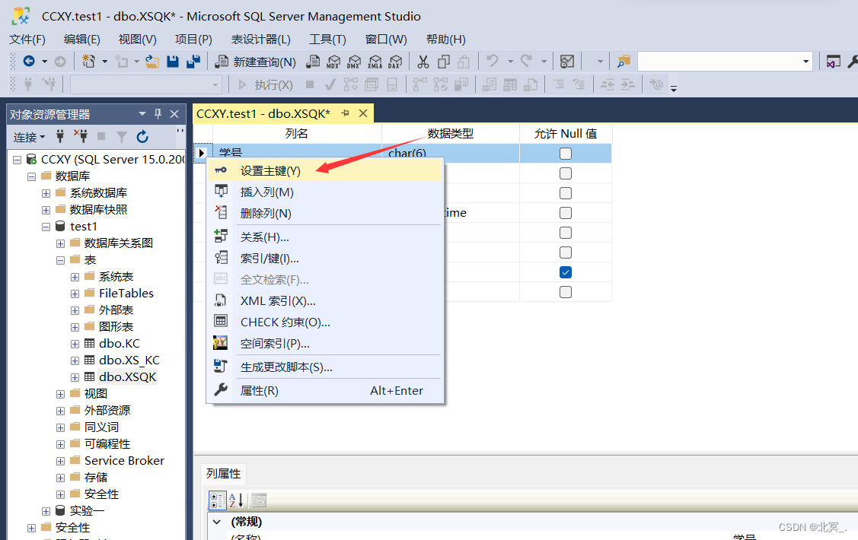
Task: Click the categorized view icon in 列属性
Action: (217, 500)
